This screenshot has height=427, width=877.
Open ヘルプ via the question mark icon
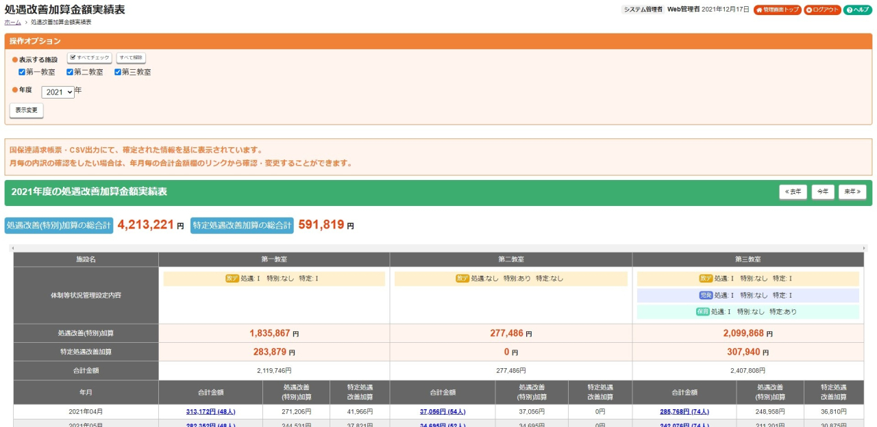point(849,10)
